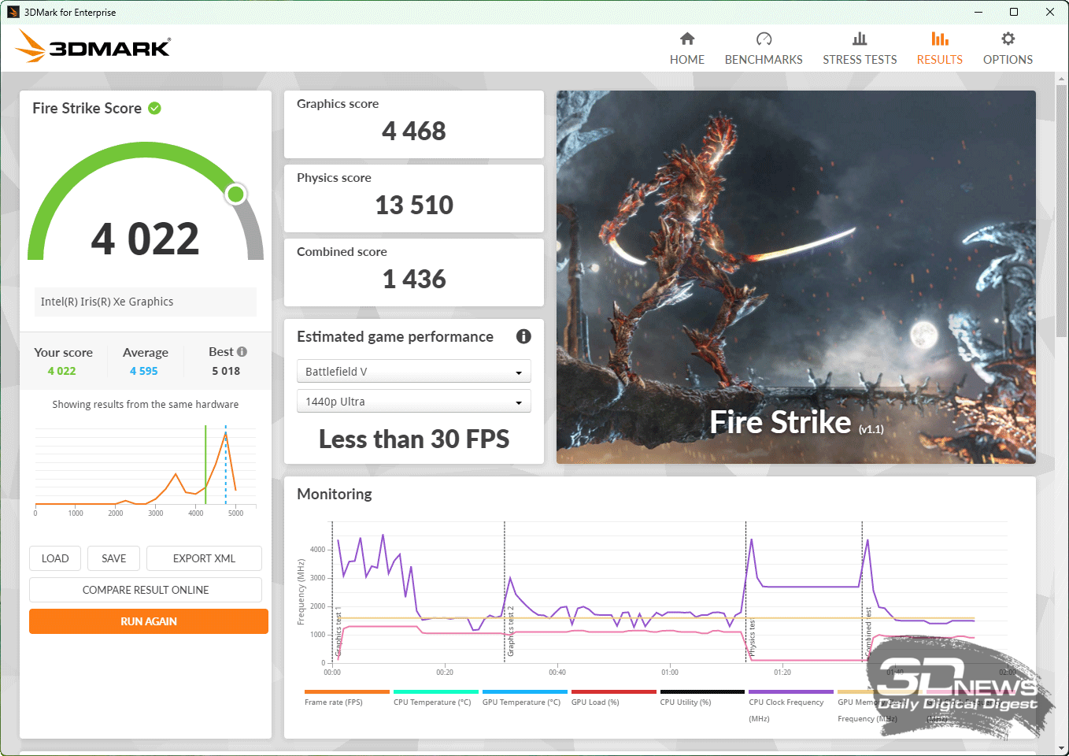Click Best value 5 018
The height and width of the screenshot is (756, 1069).
[x=226, y=371]
